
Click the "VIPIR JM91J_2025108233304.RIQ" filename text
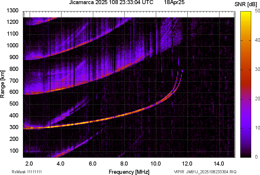(x=205, y=172)
